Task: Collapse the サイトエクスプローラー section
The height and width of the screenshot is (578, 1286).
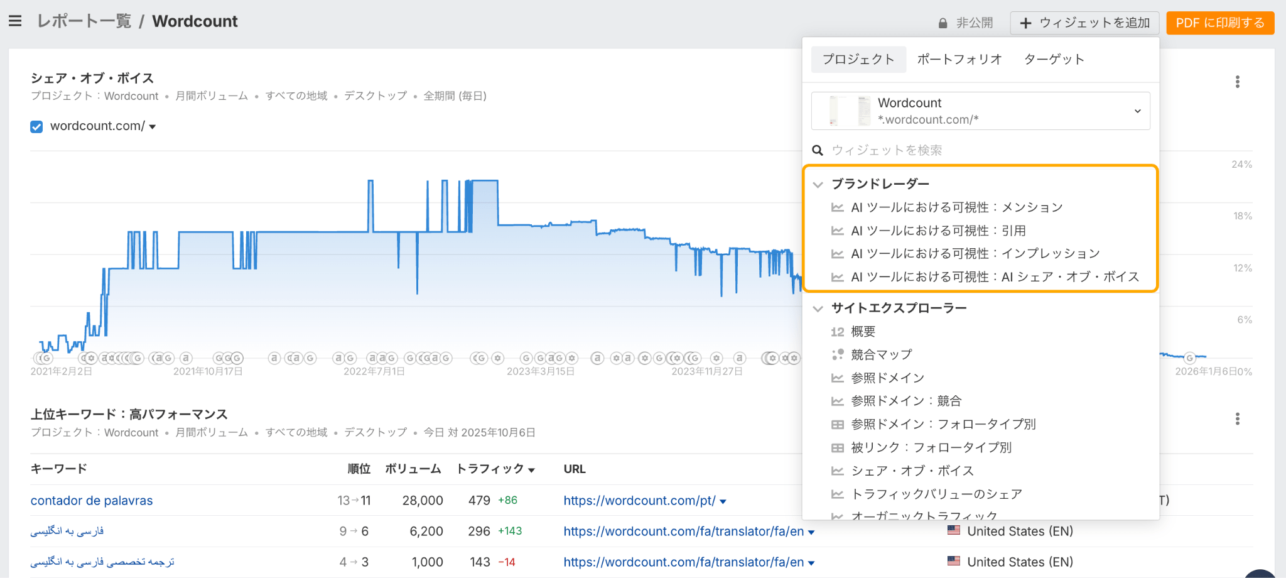Action: coord(818,308)
